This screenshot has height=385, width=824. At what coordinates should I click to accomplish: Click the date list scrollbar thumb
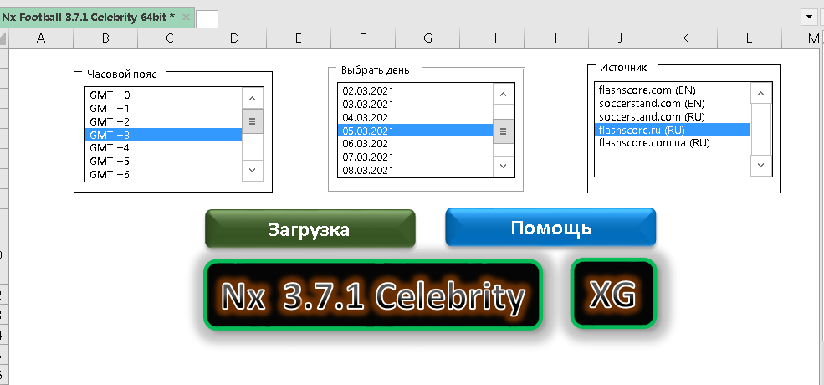pyautogui.click(x=503, y=131)
